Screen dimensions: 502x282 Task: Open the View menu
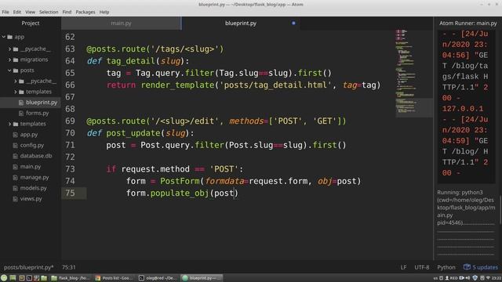[x=30, y=12]
